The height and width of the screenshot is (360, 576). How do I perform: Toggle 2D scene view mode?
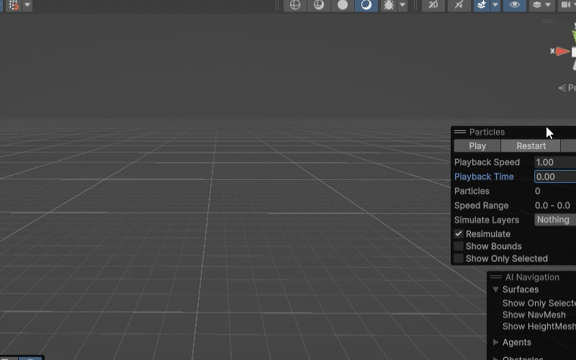click(x=433, y=4)
